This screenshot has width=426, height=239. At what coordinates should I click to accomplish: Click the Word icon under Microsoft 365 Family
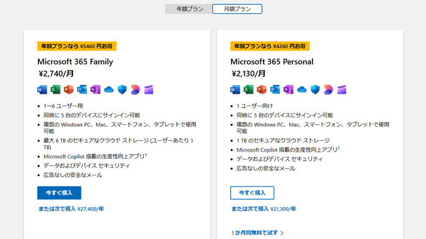coord(42,89)
